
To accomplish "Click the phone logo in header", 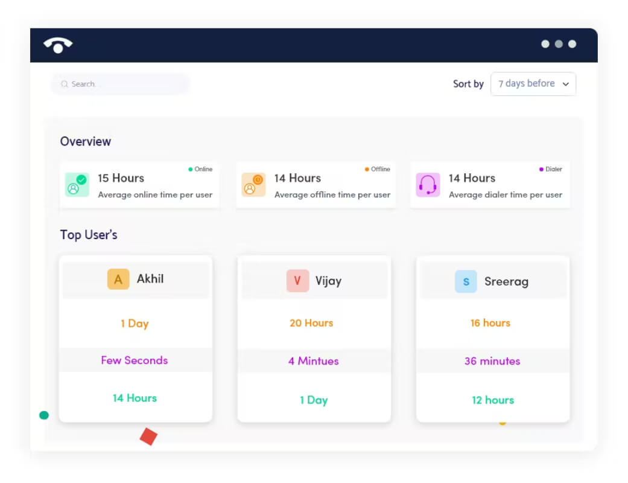I will pos(58,45).
